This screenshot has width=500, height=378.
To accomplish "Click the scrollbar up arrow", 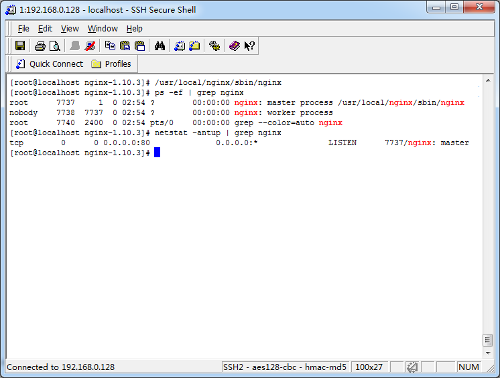I will click(x=488, y=80).
